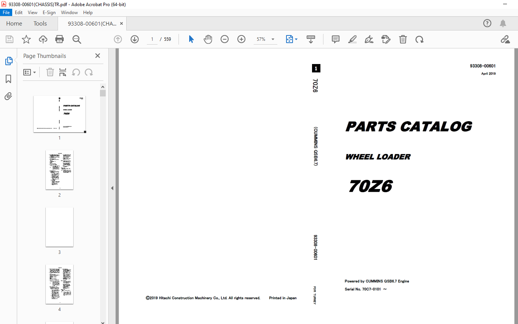The width and height of the screenshot is (518, 324).
Task: Click the PARTS CATALOG heading text
Action: 409,127
